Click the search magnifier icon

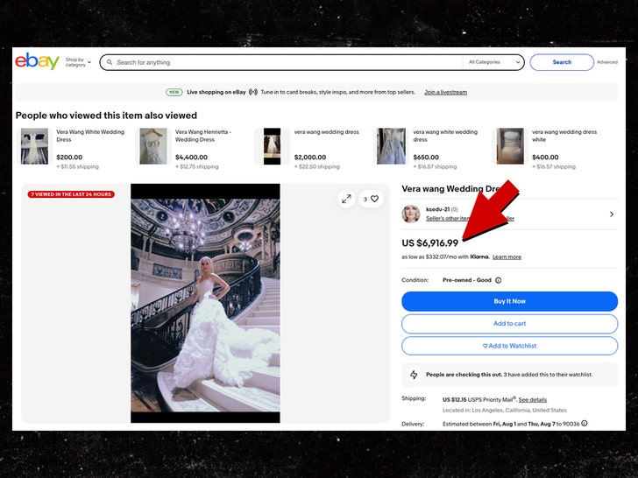coord(109,62)
